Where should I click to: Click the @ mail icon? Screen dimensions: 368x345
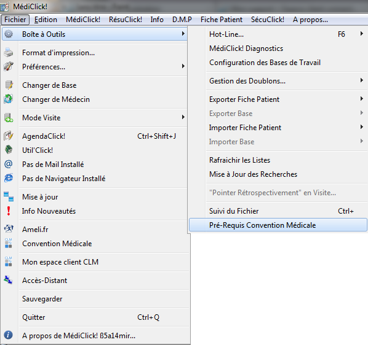click(9, 164)
